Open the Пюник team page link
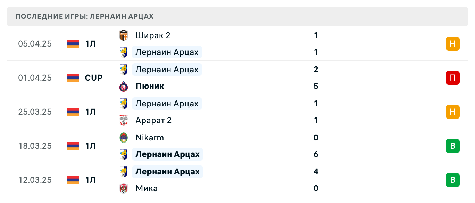This screenshot has width=475, height=203. click(150, 86)
